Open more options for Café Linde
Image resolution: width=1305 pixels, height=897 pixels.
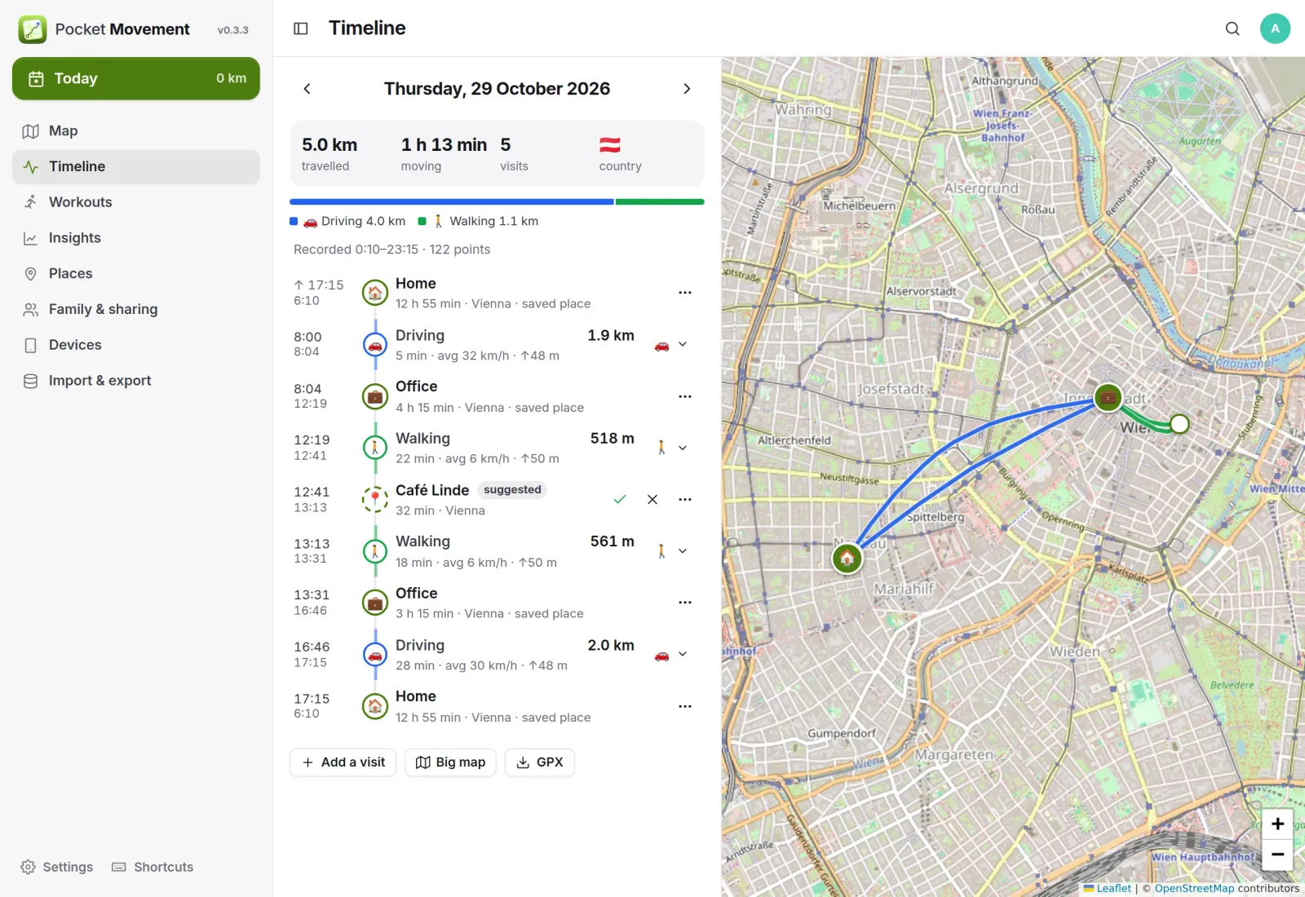point(685,499)
